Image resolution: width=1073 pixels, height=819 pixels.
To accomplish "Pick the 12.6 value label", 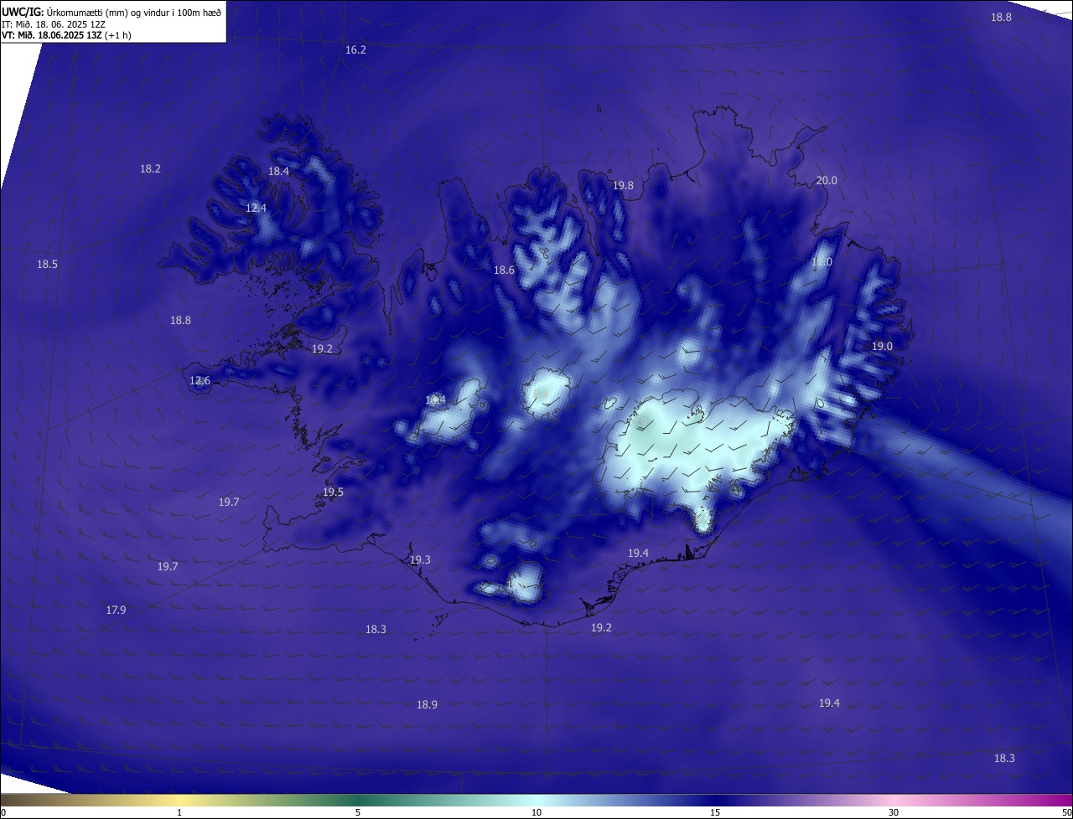I will point(200,381).
